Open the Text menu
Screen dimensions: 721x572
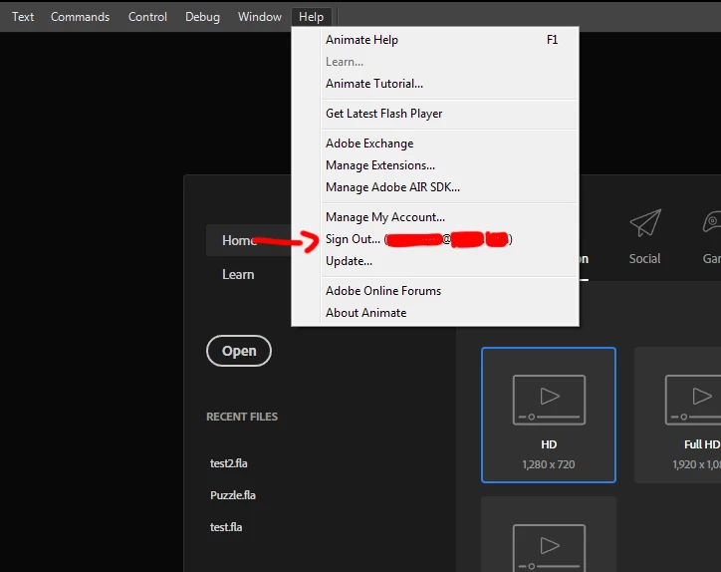(x=23, y=17)
